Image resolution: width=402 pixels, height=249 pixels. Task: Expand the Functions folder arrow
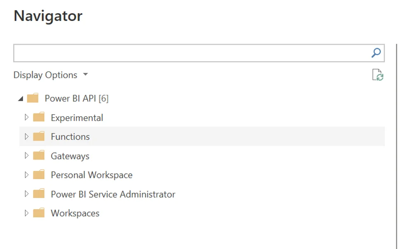click(x=27, y=136)
